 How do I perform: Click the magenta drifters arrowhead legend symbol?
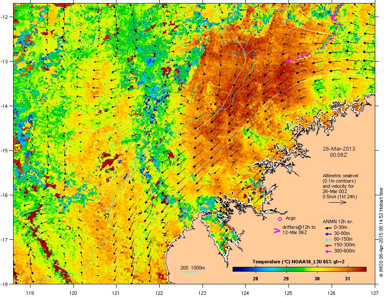pos(277,231)
